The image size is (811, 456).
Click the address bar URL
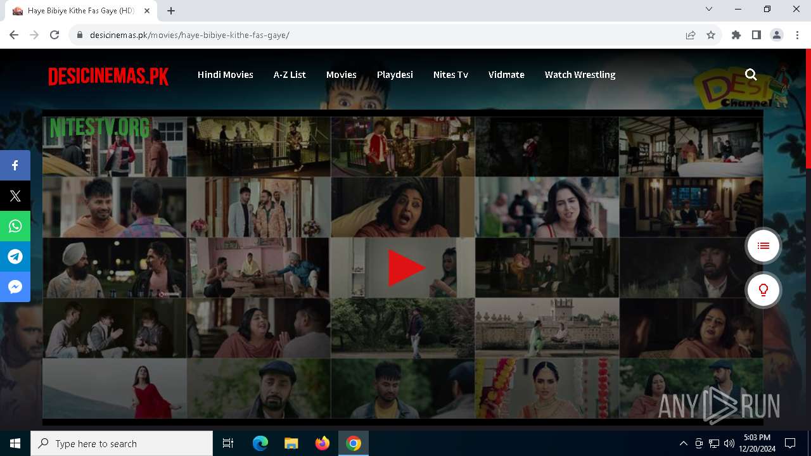point(189,35)
